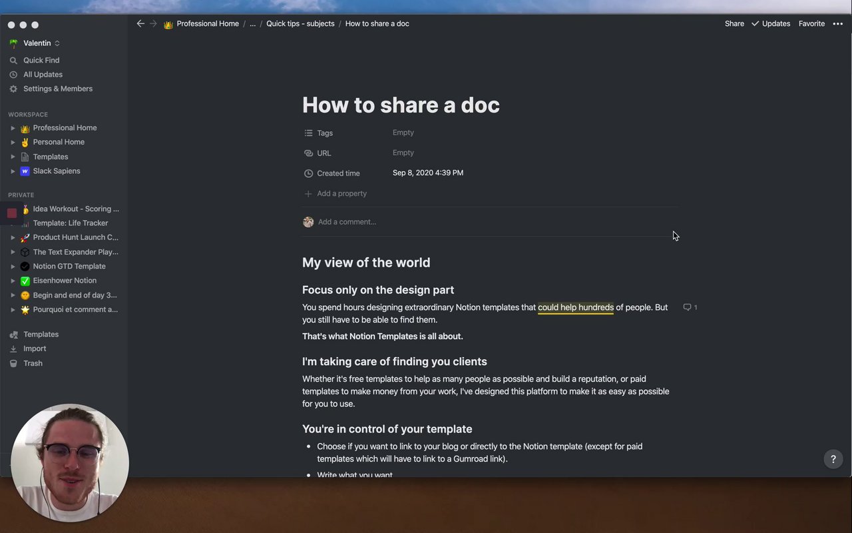Viewport: 852px width, 533px height.
Task: Expand the Eisenhower Notion page toggle
Action: [x=13, y=280]
